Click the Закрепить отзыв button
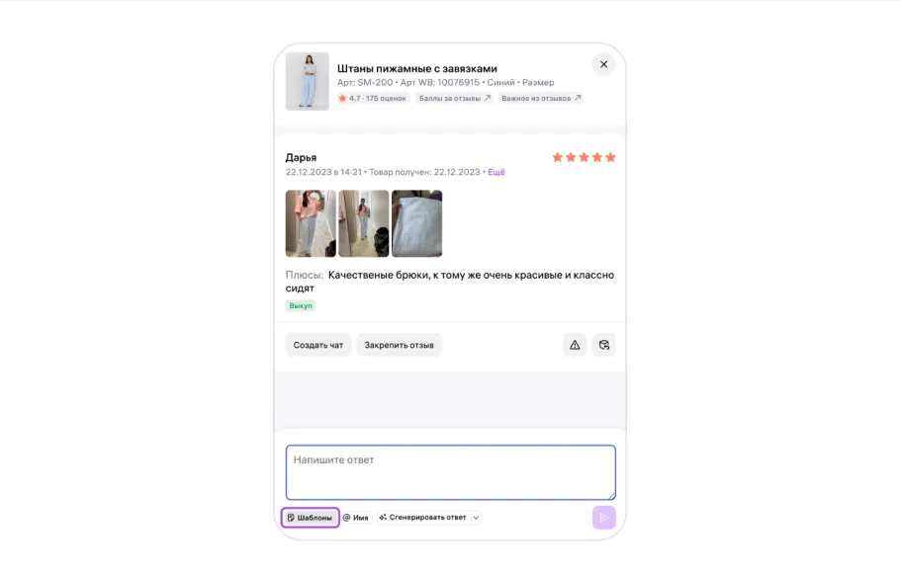Screen dimensions: 901x579 [399, 345]
